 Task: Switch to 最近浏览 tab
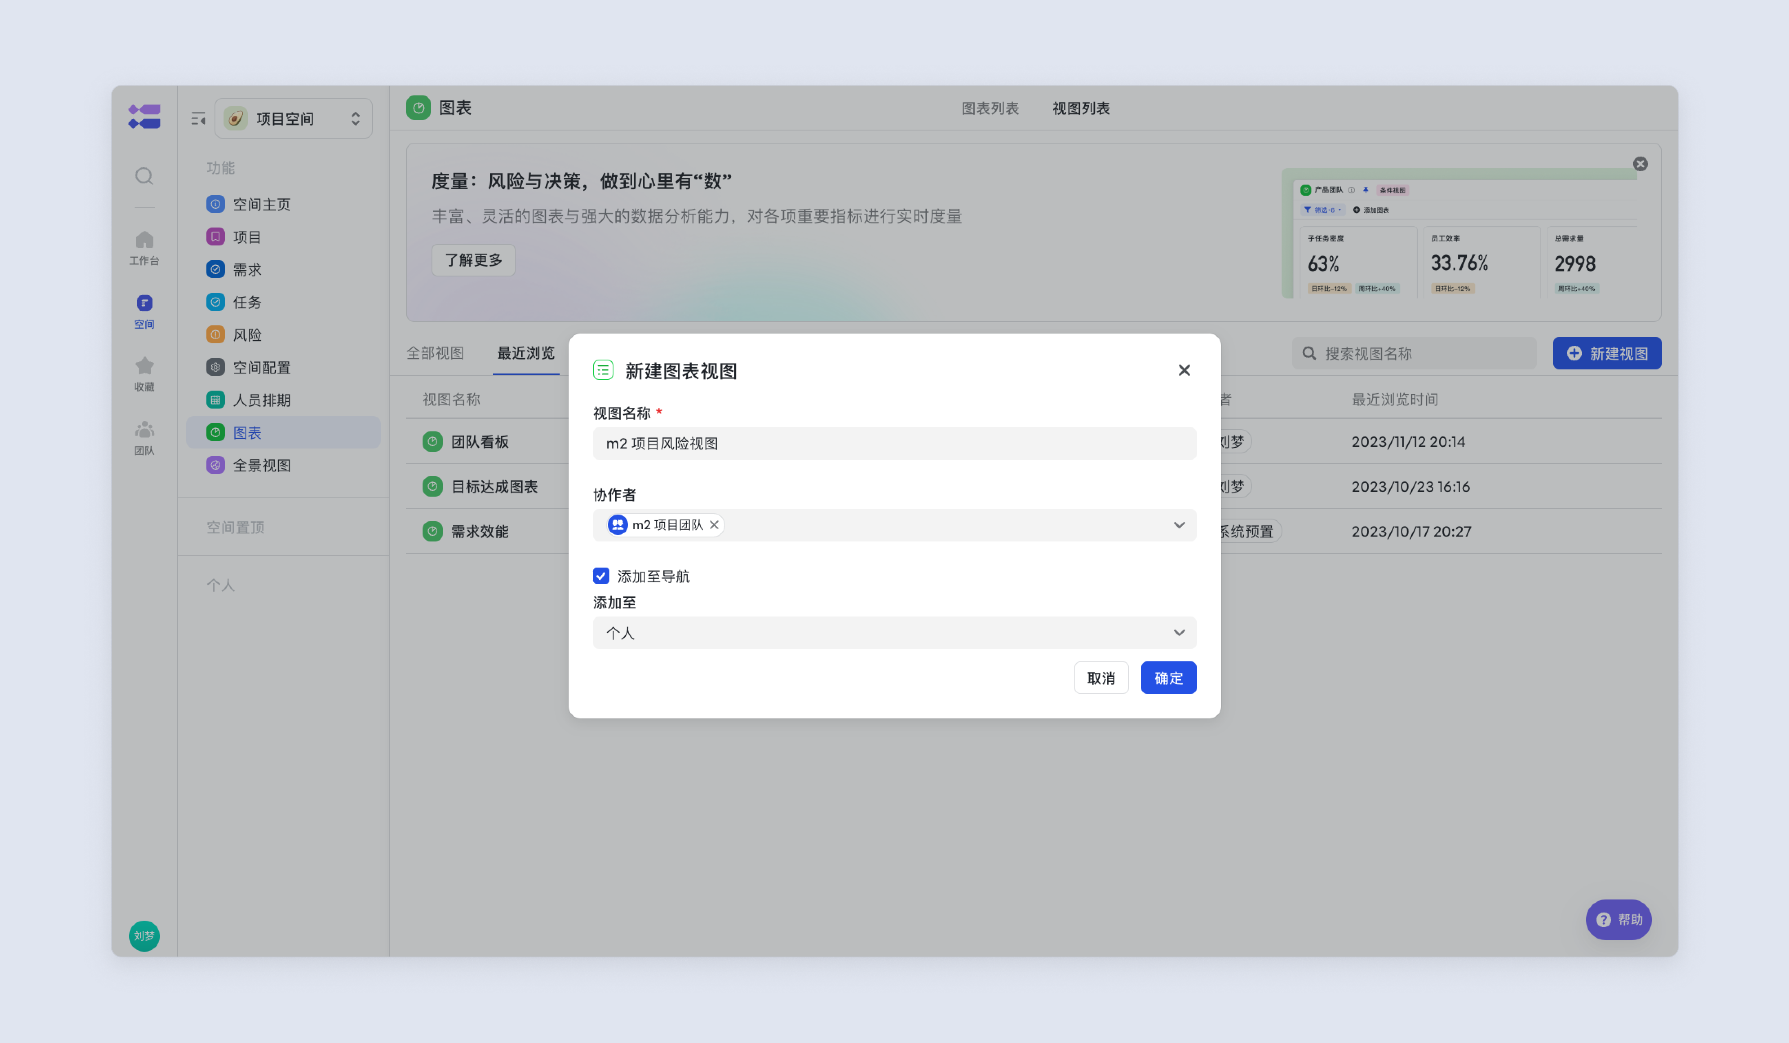525,354
